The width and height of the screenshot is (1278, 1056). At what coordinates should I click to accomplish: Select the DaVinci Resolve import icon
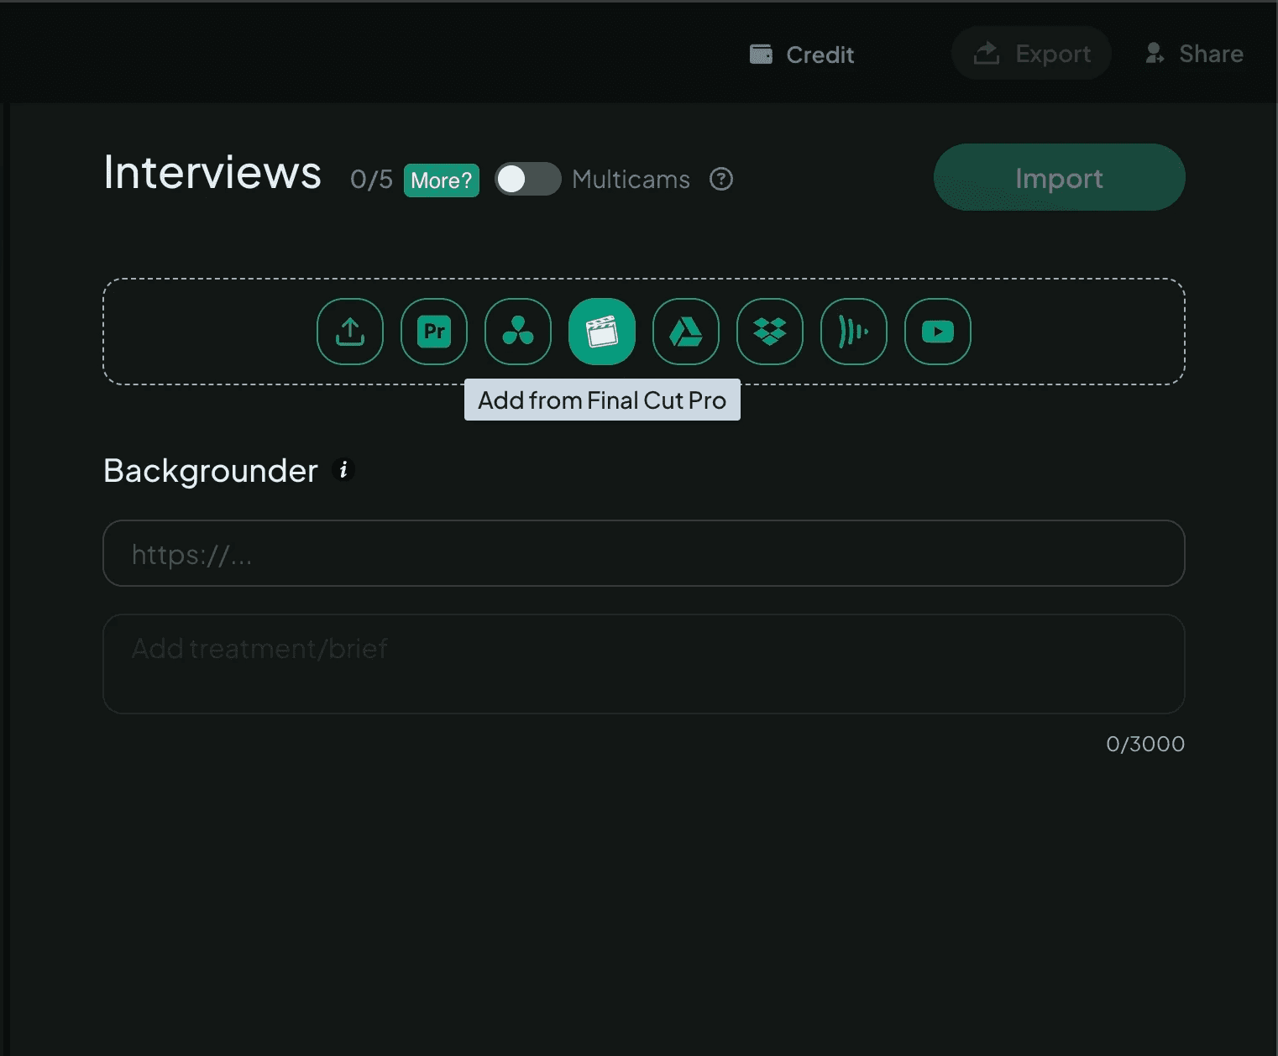[518, 332]
